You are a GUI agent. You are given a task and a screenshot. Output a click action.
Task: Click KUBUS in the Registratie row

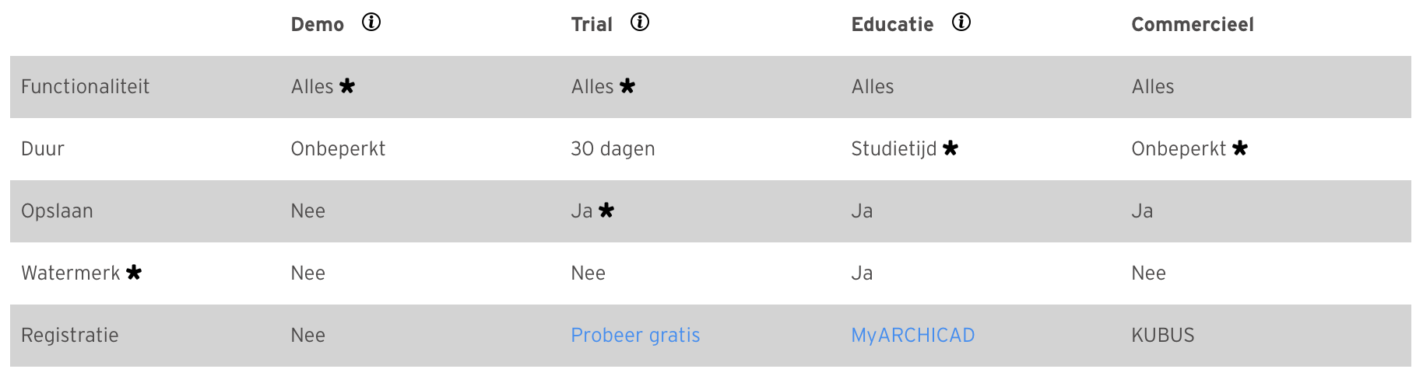1163,336
